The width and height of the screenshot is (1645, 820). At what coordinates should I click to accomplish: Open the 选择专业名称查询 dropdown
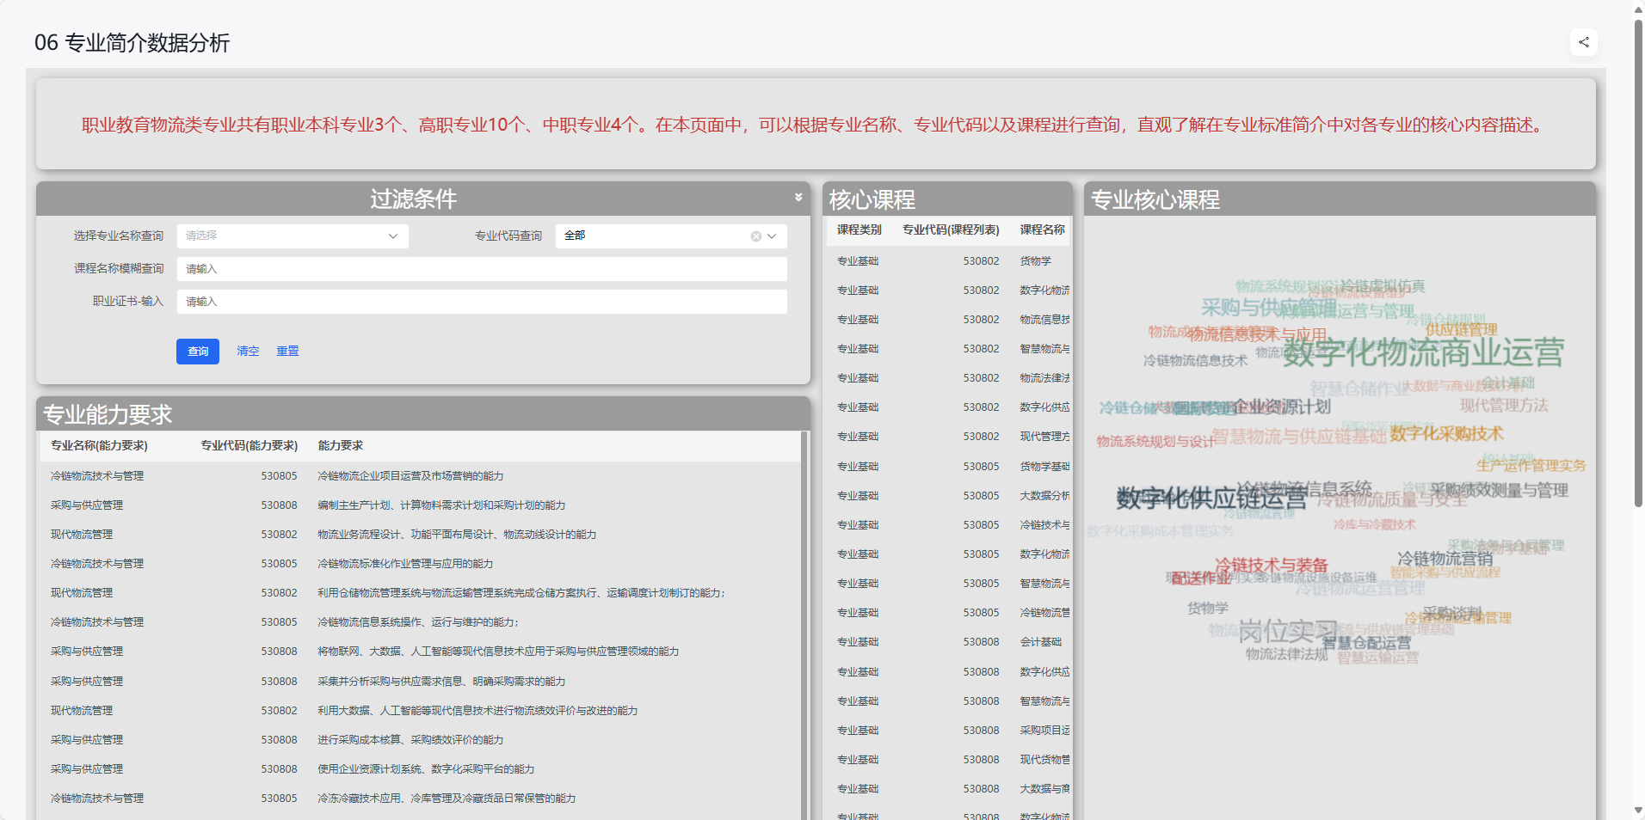(x=293, y=236)
